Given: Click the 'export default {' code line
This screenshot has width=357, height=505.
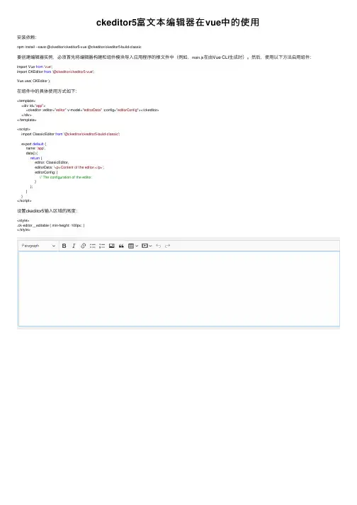Looking at the screenshot, I should pos(34,144).
